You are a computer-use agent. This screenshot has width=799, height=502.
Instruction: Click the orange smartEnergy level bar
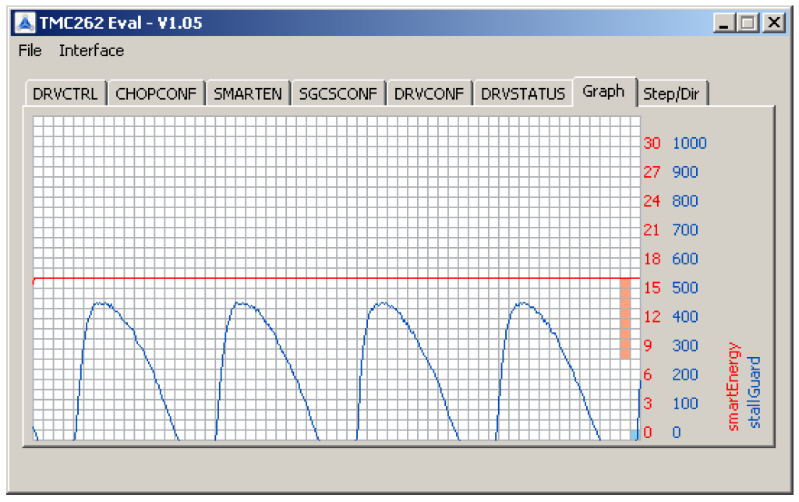(x=625, y=319)
